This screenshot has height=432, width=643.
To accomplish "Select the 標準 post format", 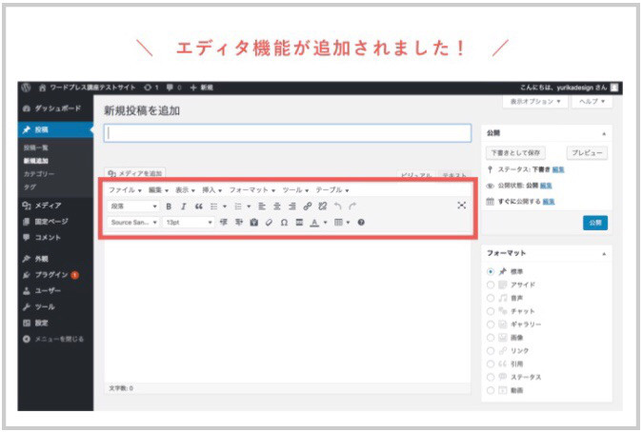I will (x=491, y=271).
